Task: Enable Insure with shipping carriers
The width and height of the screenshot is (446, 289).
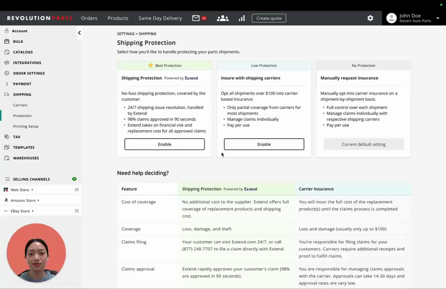Action: click(x=264, y=144)
